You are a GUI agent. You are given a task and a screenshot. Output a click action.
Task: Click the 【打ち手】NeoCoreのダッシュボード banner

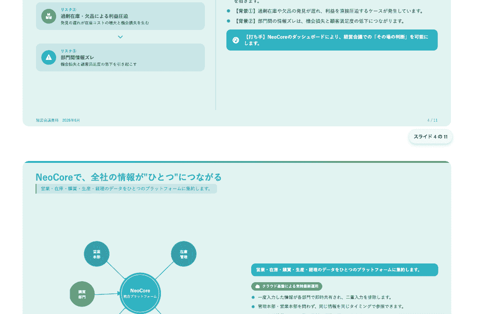332,40
